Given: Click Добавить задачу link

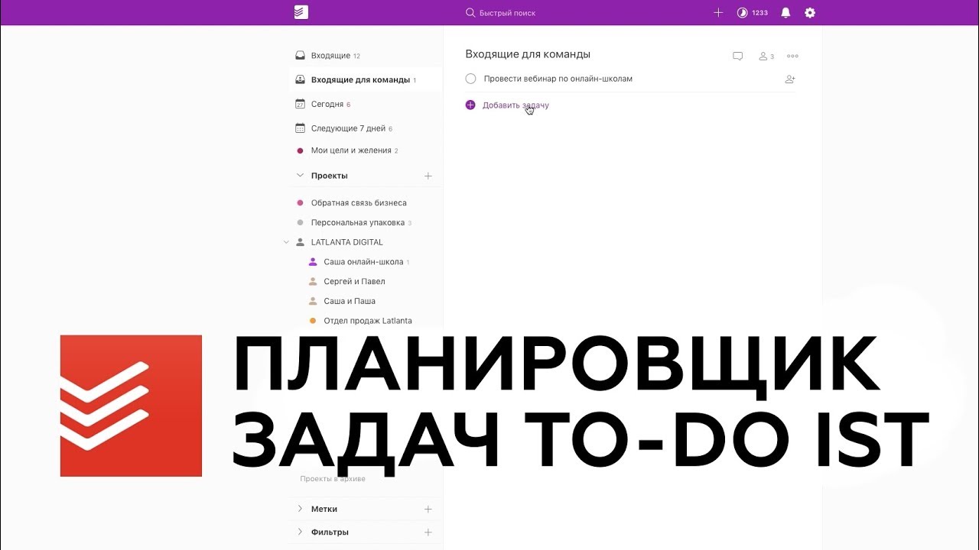Looking at the screenshot, I should (x=516, y=105).
